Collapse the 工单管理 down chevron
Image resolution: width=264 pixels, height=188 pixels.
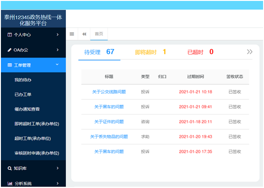(x=57, y=65)
